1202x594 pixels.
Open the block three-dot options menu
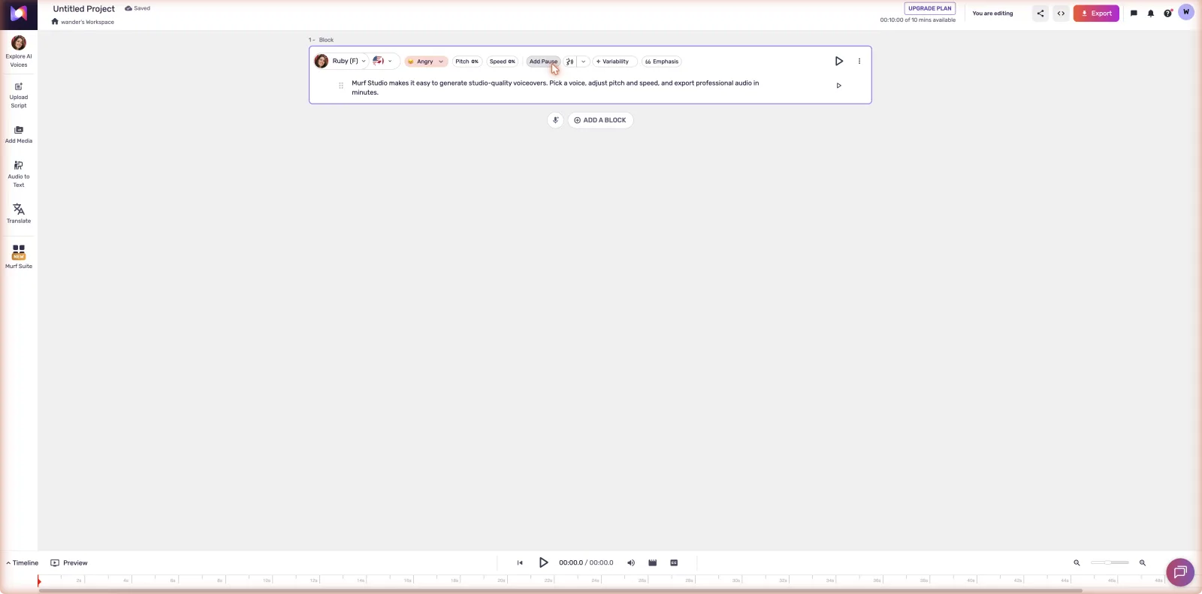click(859, 62)
